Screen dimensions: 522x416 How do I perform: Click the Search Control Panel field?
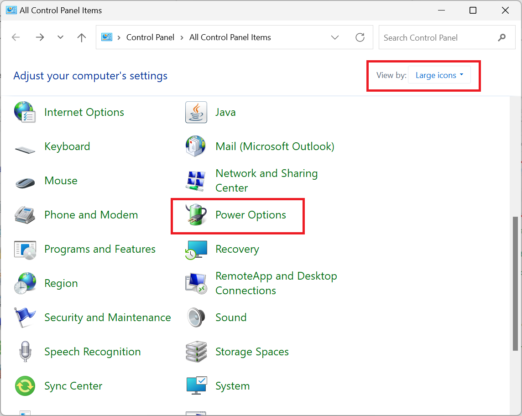[438, 37]
